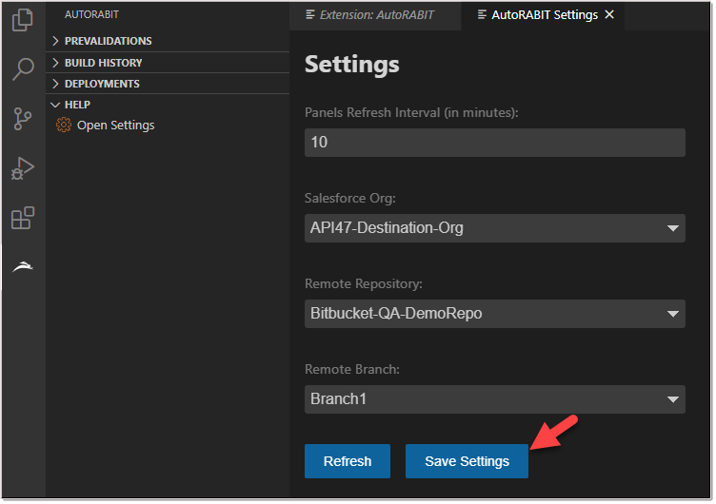This screenshot has height=504, width=716.
Task: Switch to Extension: AutoRABIT tab
Action: [x=376, y=15]
